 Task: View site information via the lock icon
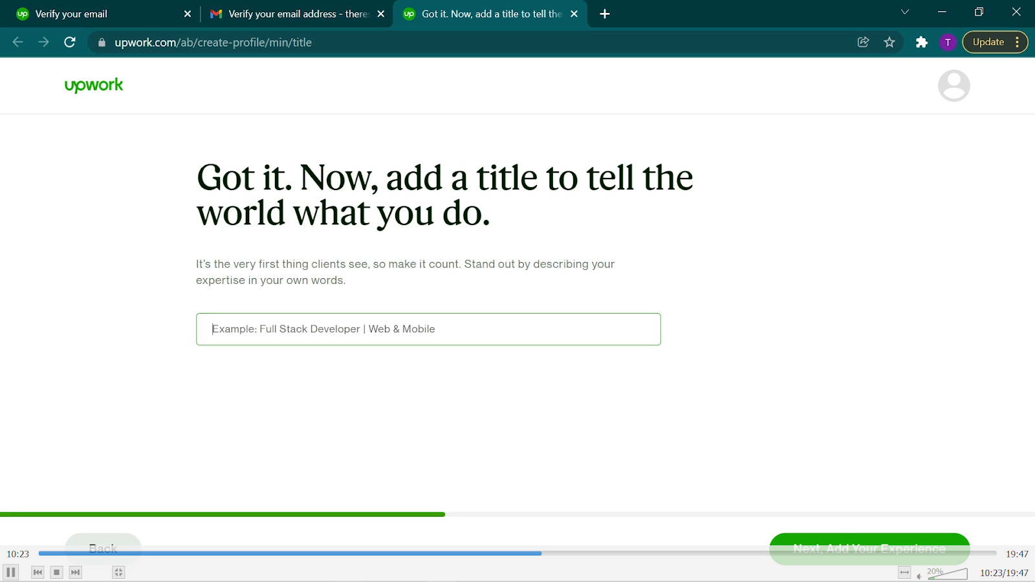102,43
